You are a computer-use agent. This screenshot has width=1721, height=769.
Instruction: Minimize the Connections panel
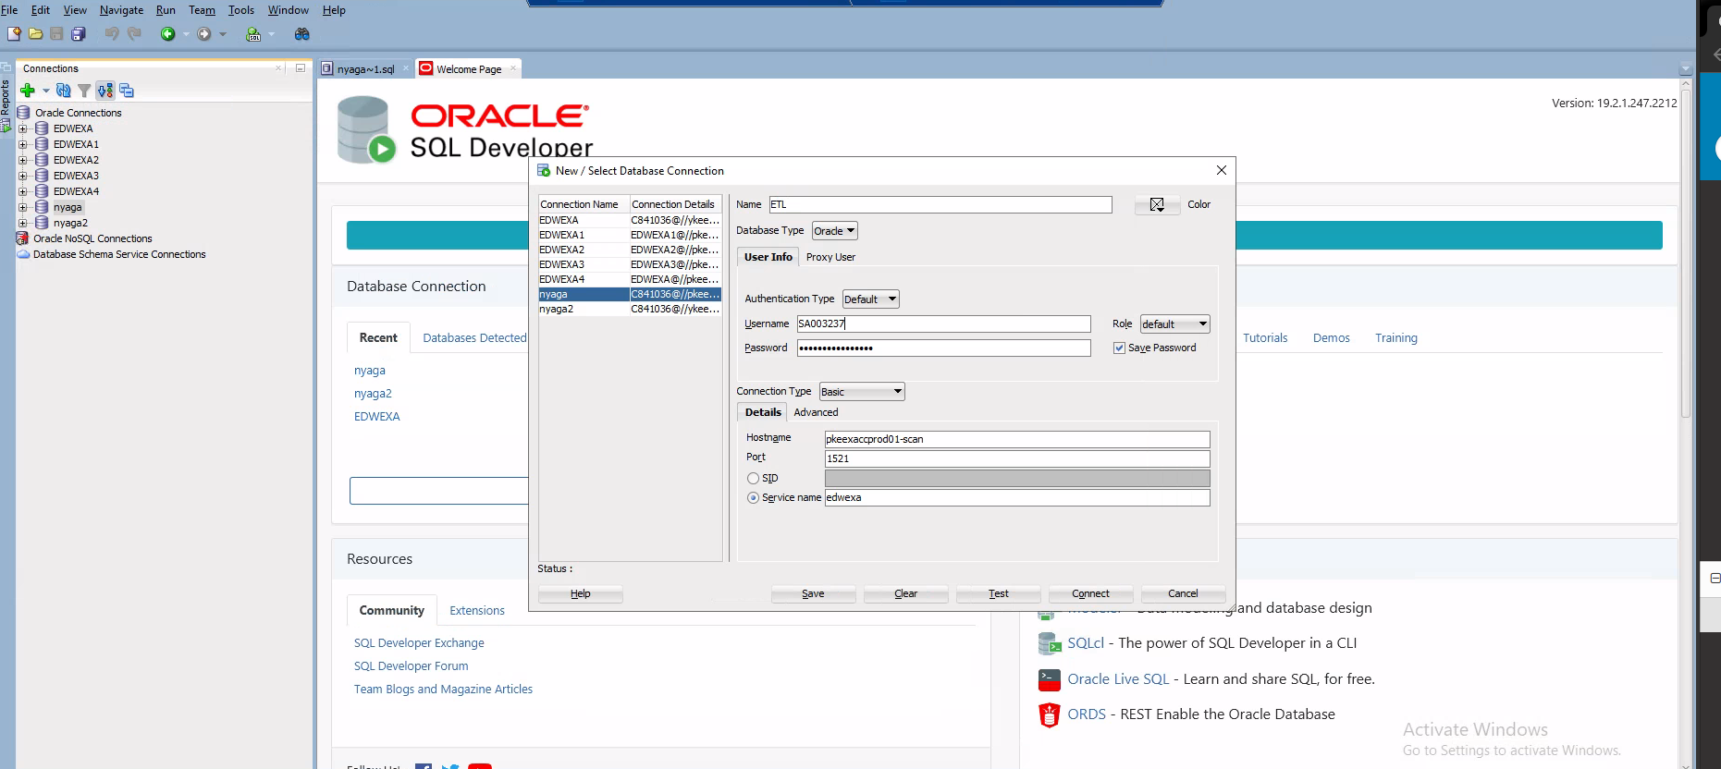pos(301,68)
